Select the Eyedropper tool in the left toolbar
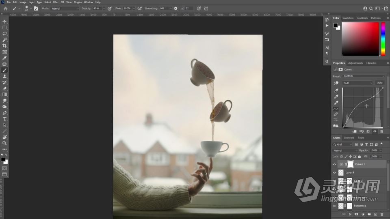This screenshot has height=219, width=390. (4, 58)
